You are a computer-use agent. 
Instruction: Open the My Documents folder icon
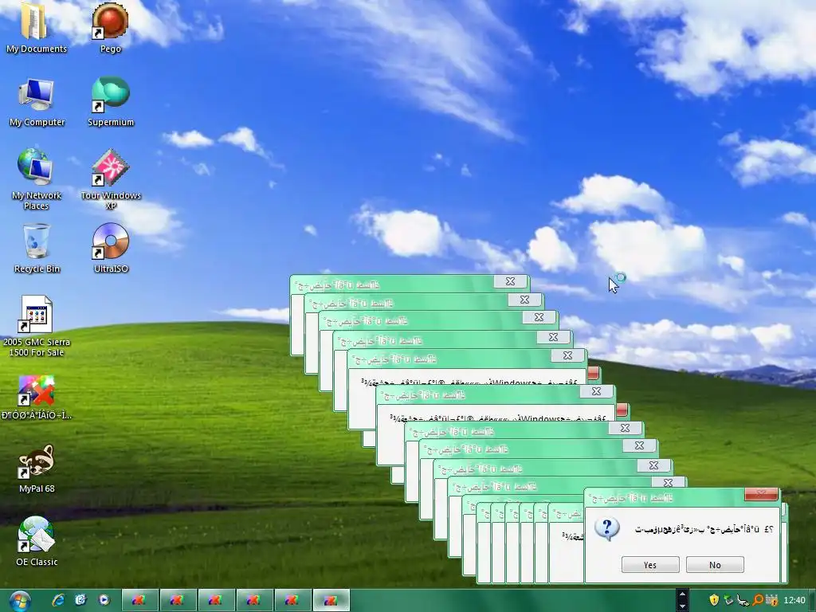coord(34,21)
